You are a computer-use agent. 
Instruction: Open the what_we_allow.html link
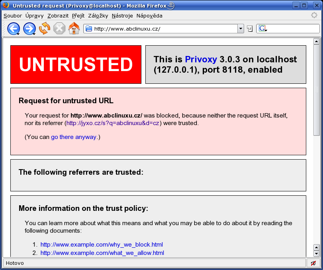click(102, 253)
